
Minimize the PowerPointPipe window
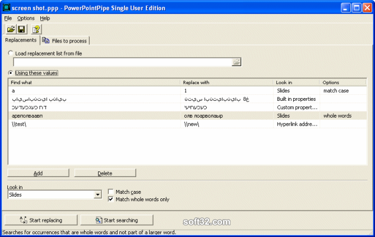pos(345,8)
